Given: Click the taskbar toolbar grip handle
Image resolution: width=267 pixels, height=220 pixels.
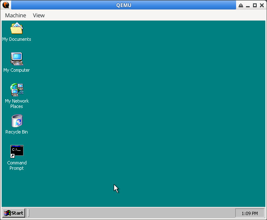Looking at the screenshot, I should [28, 213].
